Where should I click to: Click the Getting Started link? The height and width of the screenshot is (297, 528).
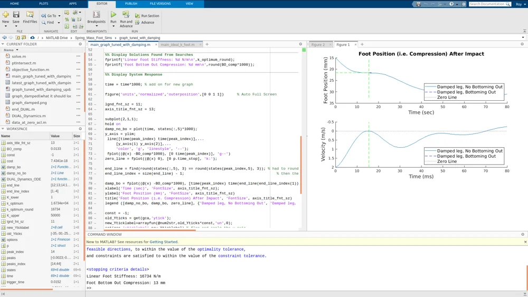[x=164, y=242]
